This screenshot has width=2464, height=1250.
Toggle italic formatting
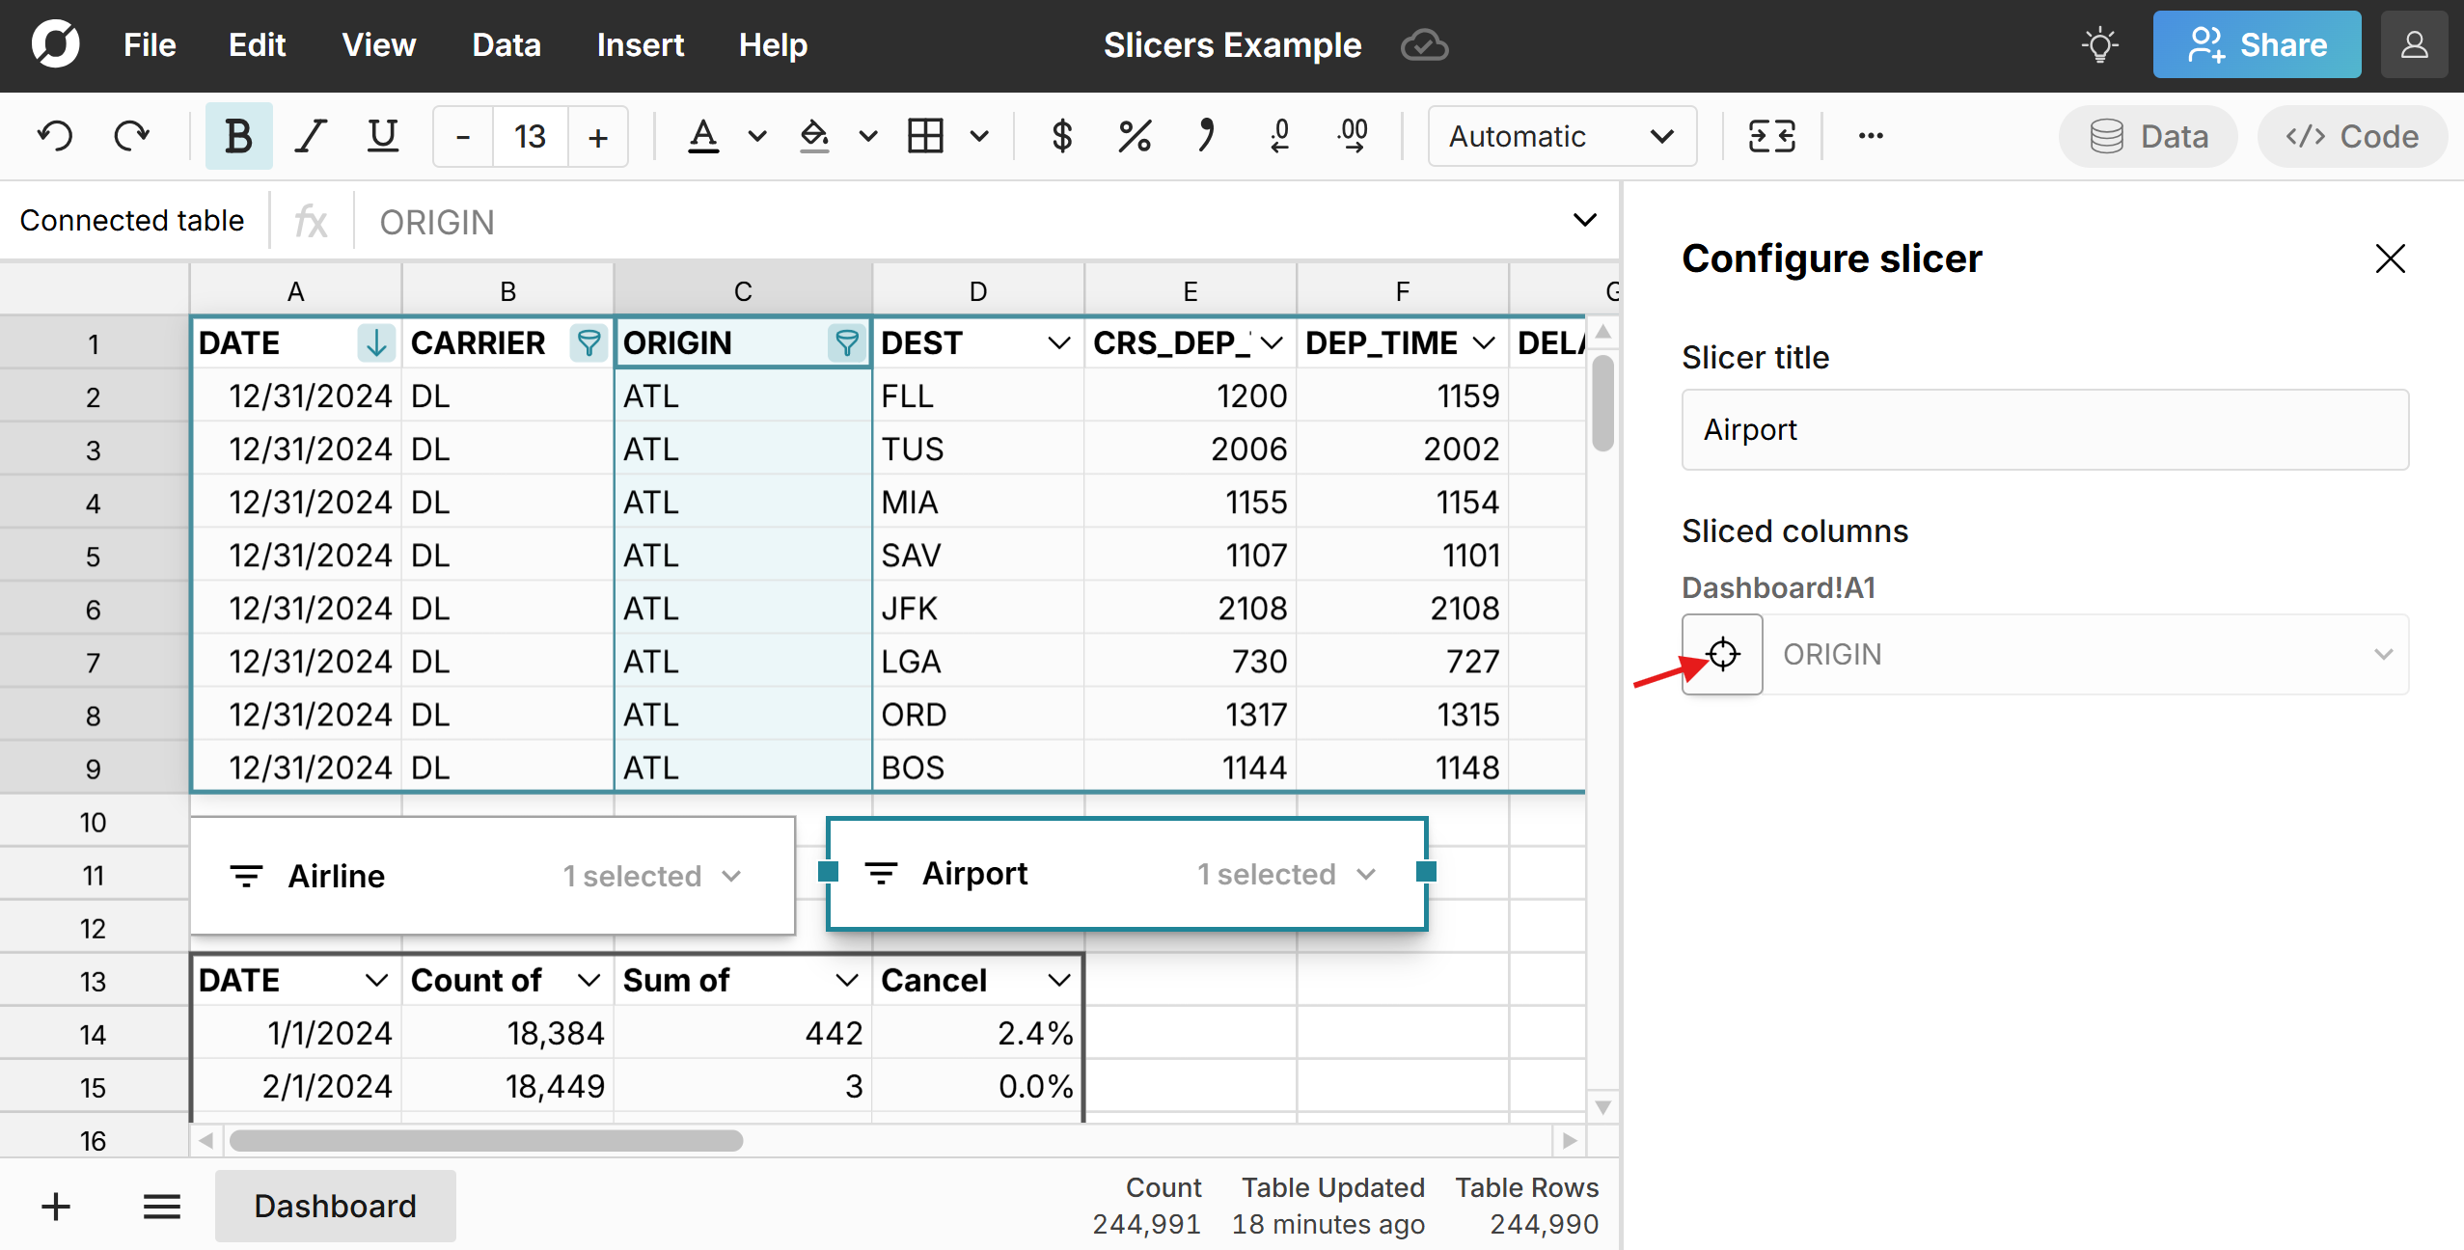(x=310, y=135)
